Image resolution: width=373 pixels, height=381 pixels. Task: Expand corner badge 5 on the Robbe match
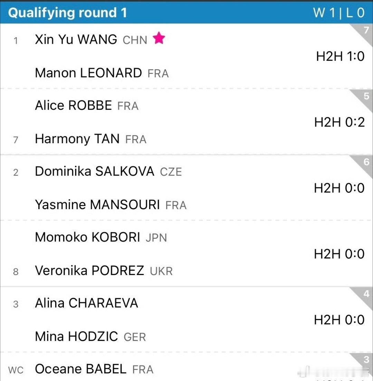367,96
